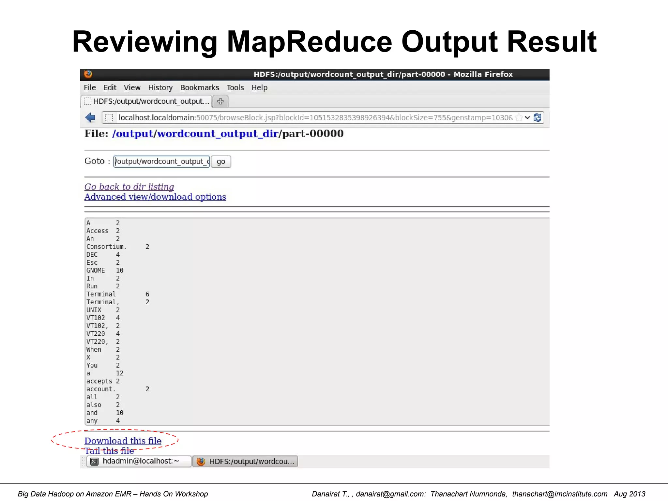
Task: Open the Bookmarks menu
Action: pyautogui.click(x=200, y=87)
